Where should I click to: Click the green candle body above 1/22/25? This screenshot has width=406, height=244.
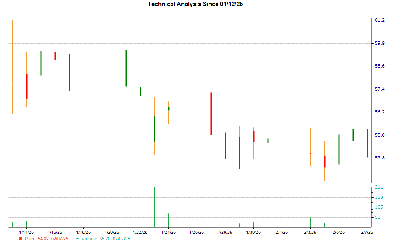[140, 91]
